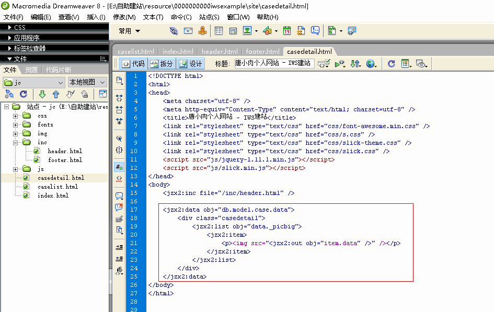
Task: Click the Apply Comment icon
Action: (119, 196)
